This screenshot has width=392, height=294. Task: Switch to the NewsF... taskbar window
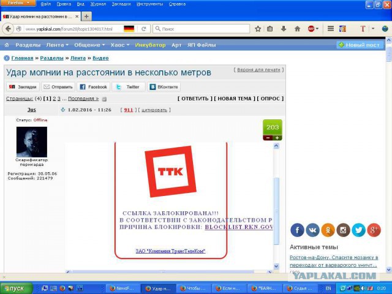click(123, 288)
